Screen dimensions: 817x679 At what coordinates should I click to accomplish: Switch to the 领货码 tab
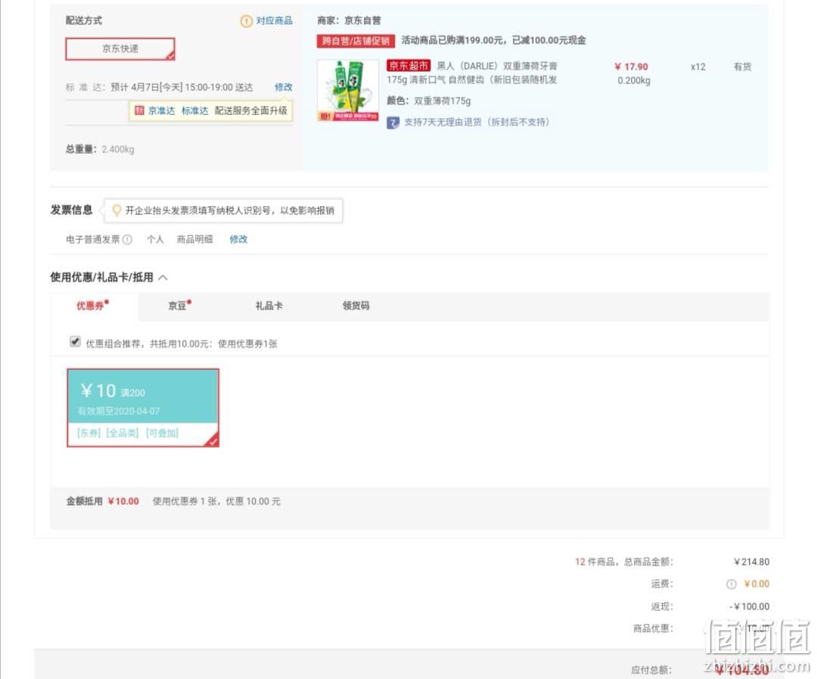click(356, 306)
